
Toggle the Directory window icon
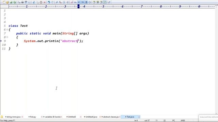pos(97,2)
